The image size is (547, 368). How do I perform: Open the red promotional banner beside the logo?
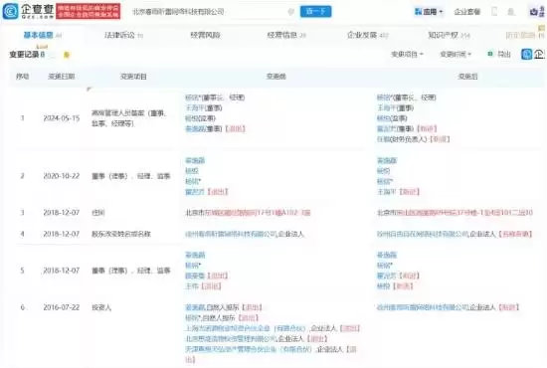(89, 11)
